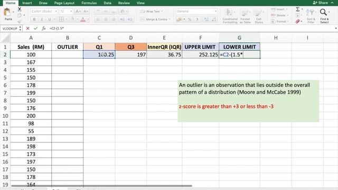Screen dimensions: 338x190
Task: Click the Copy icon
Action: 20,15
